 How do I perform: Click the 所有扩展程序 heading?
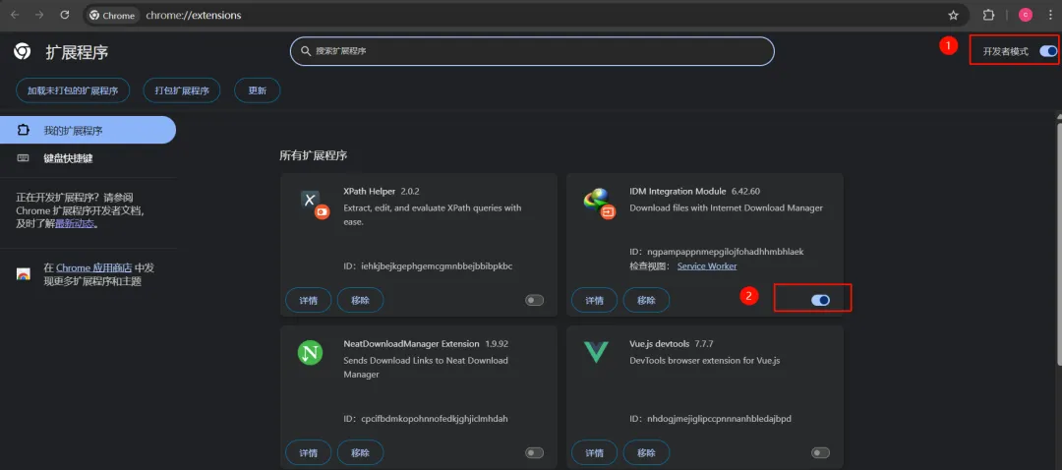coord(314,155)
